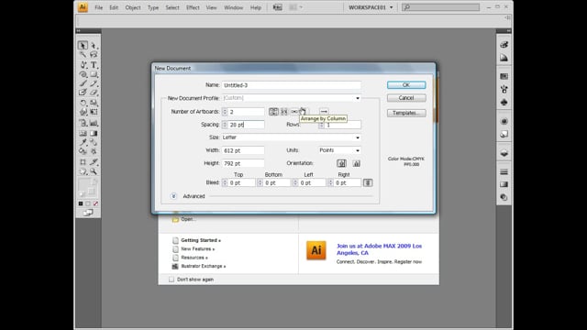Select the Type tool

pos(94,65)
